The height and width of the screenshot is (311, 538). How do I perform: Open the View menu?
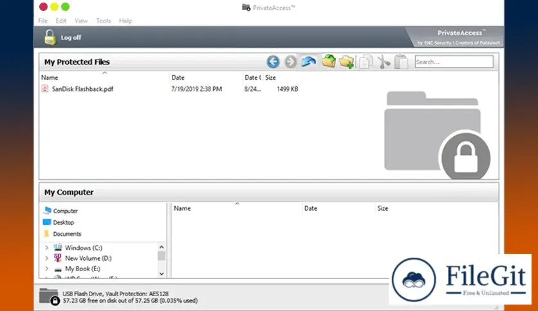81,21
